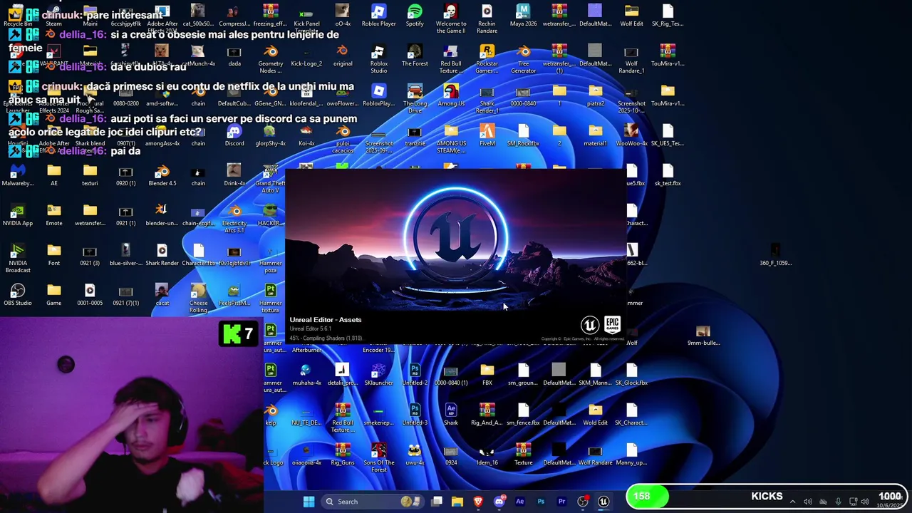Select the SK_Glock.fbx file
912x513 pixels.
(x=631, y=375)
